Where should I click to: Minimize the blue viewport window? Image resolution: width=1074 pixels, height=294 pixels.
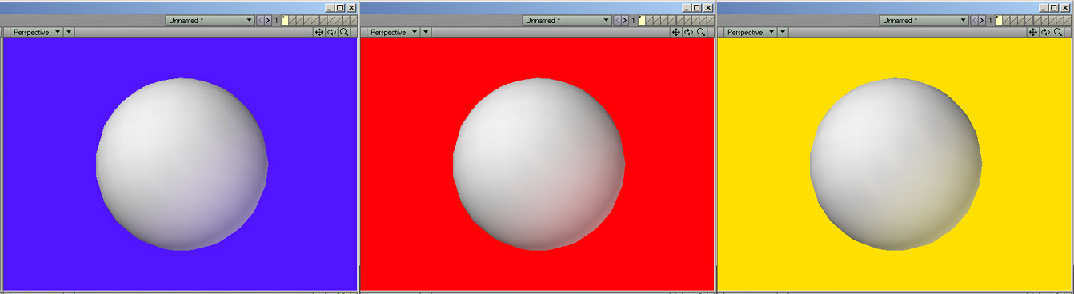(330, 8)
